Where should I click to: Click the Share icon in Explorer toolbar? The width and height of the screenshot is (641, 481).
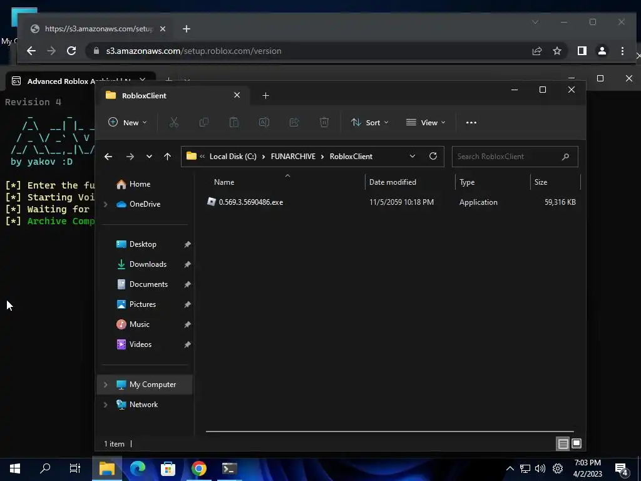coord(294,122)
